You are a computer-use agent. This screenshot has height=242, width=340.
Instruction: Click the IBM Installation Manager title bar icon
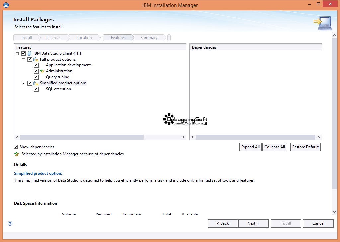point(6,5)
